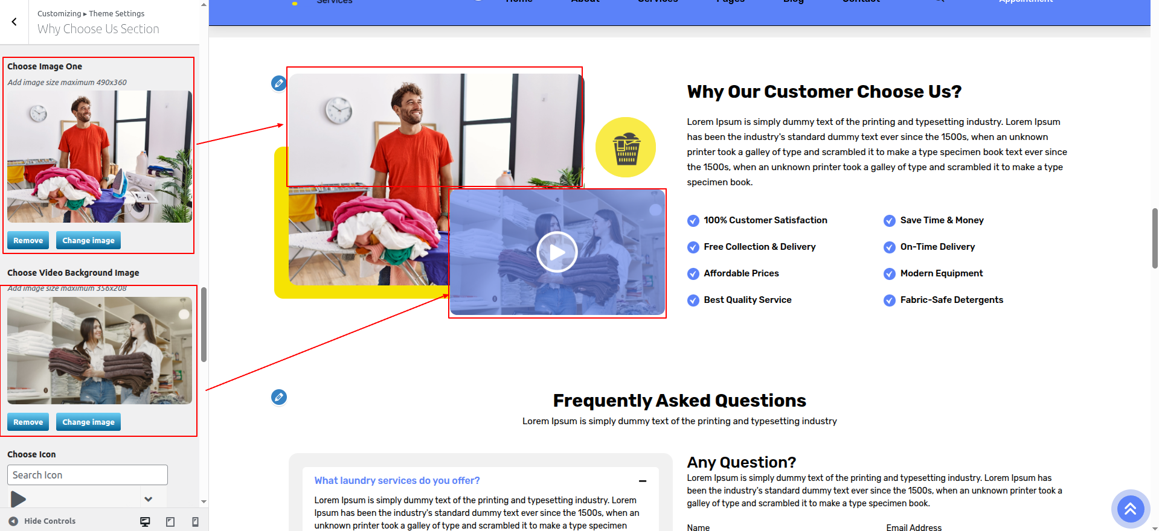Switch to desktop preview device icon
Screen dimensions: 1159x531
pyautogui.click(x=145, y=522)
